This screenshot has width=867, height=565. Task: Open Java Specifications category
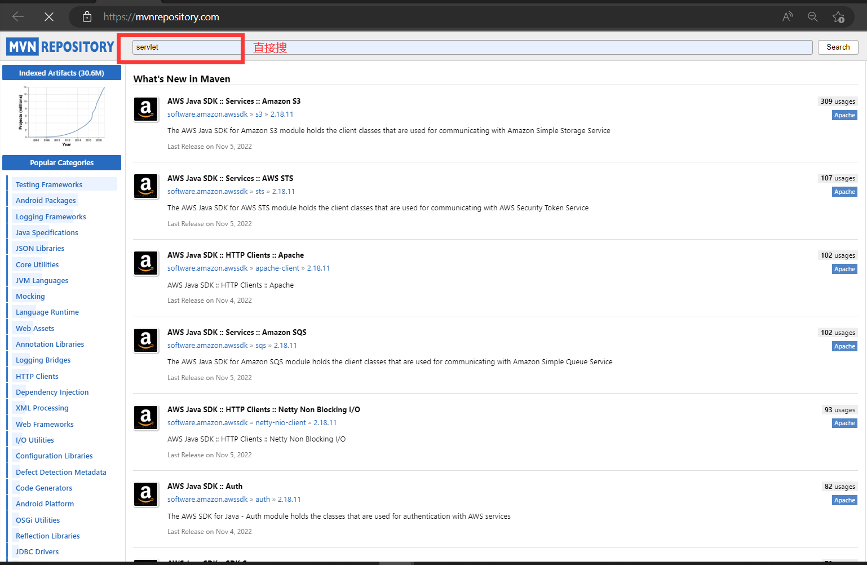[x=47, y=232]
